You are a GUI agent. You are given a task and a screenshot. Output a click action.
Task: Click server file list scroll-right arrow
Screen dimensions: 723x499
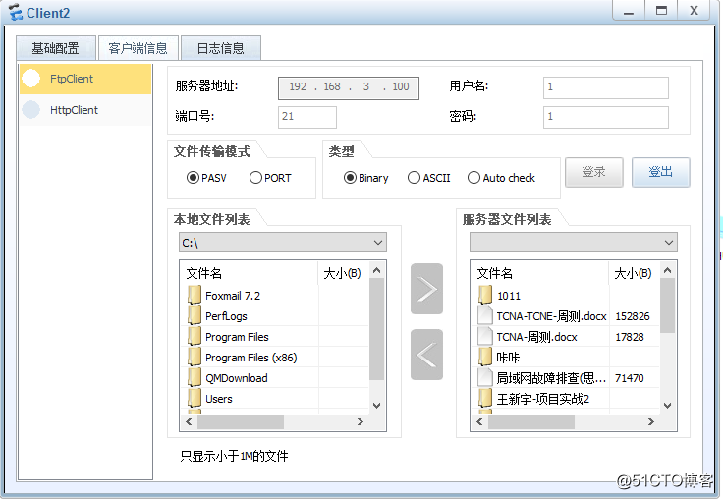tap(651, 421)
